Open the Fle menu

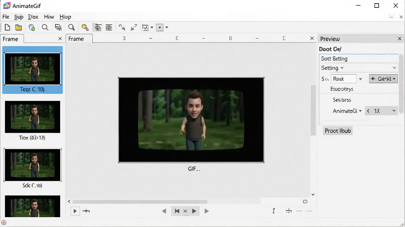(6, 17)
